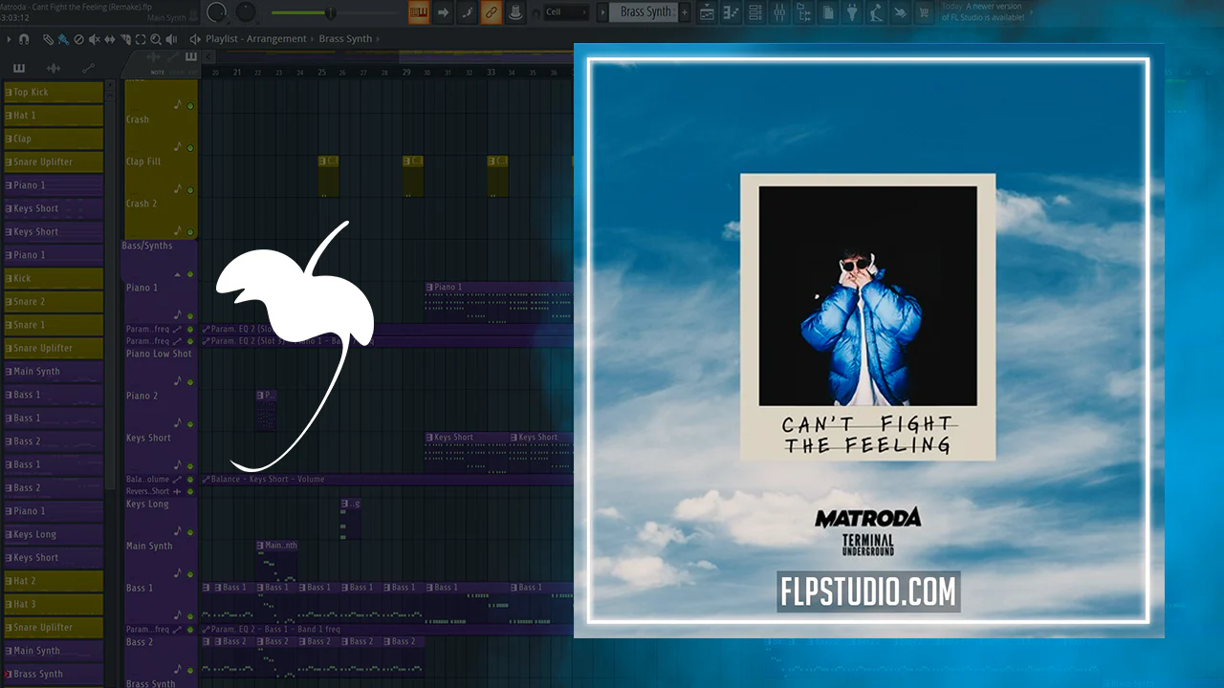This screenshot has height=688, width=1224.
Task: Open the Piano roll window icon
Action: pyautogui.click(x=731, y=12)
